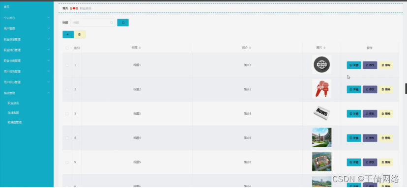
Task: Open 详情 for row 标题2
Action: [354, 89]
